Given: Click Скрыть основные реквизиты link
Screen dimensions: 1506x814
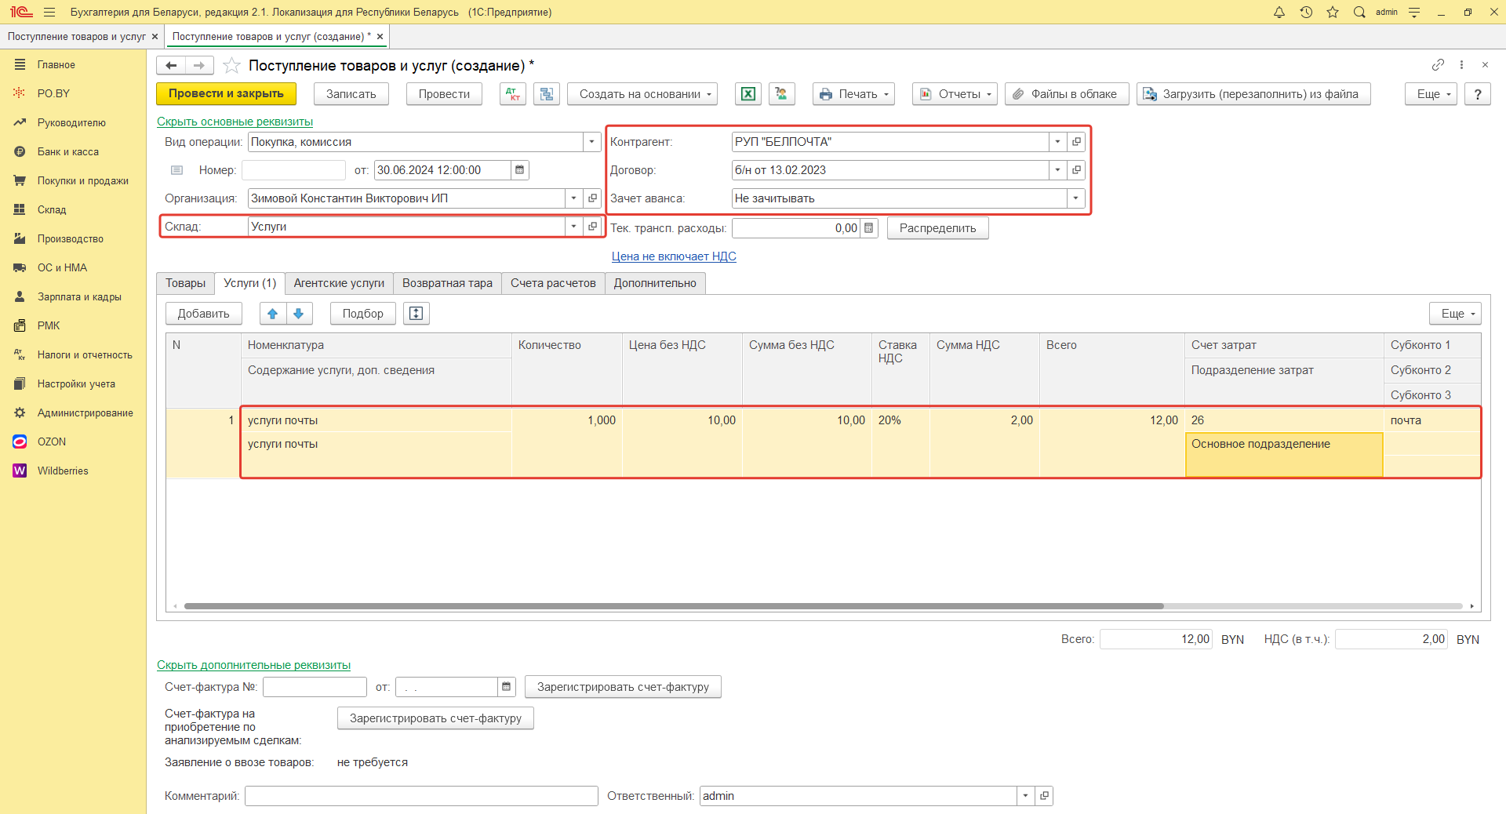Looking at the screenshot, I should pos(235,122).
